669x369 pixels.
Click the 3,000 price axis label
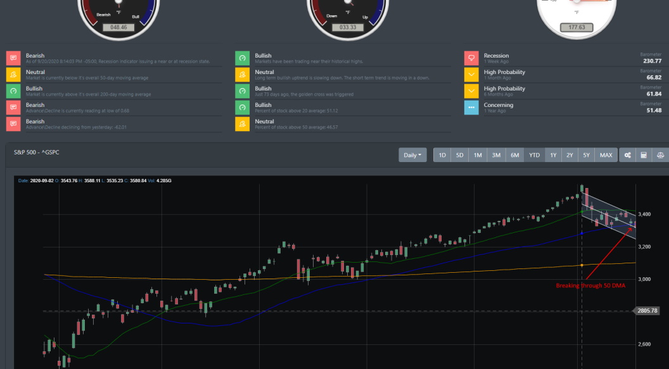point(644,279)
